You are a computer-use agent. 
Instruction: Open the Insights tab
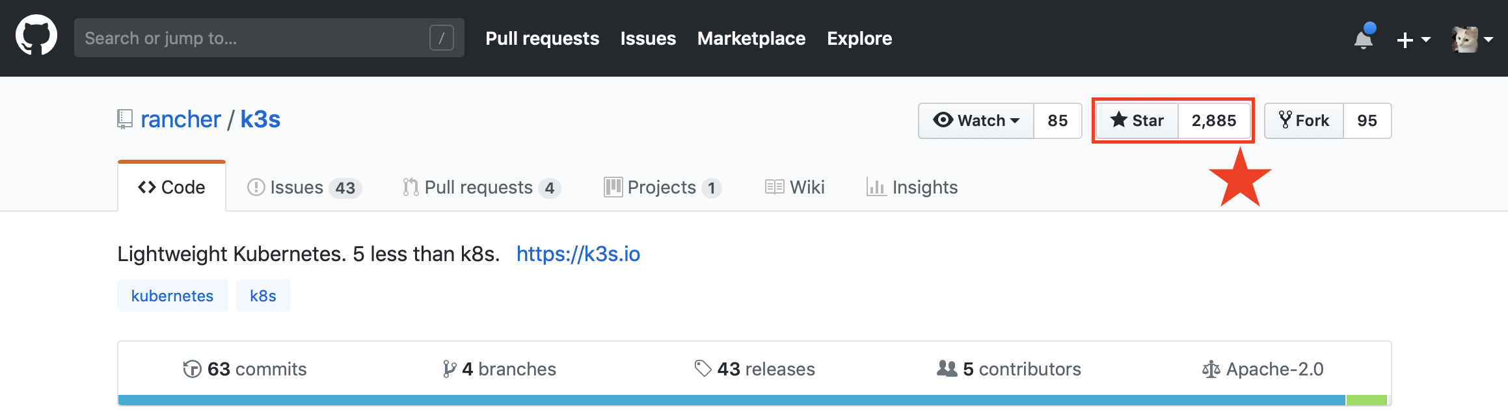[912, 187]
